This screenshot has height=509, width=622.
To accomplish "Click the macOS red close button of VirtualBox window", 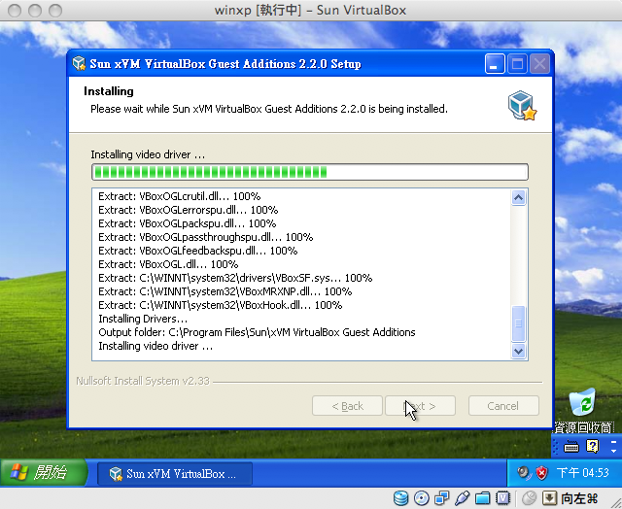I will 15,11.
